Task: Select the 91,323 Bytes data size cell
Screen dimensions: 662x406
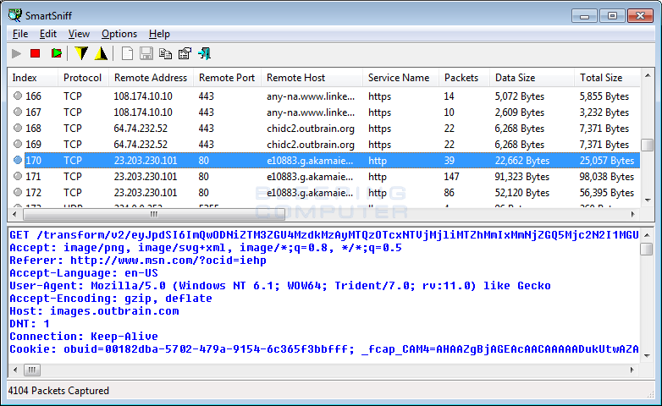Action: click(x=521, y=177)
